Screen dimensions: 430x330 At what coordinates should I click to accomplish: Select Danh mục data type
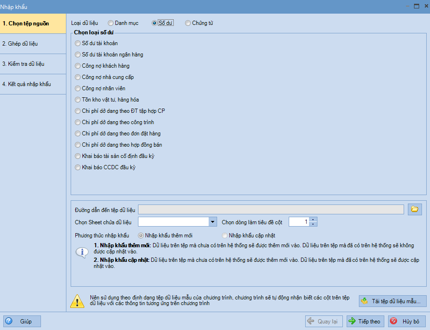click(x=123, y=23)
